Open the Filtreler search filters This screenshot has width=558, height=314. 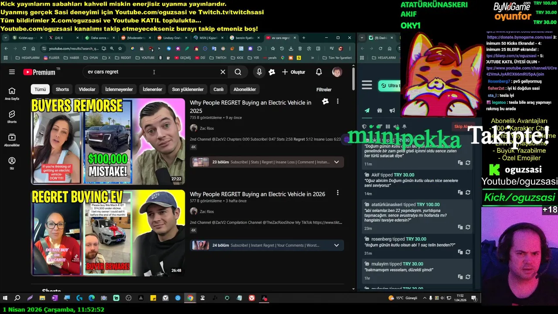coord(324,89)
